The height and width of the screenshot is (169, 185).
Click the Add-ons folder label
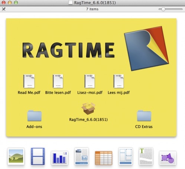pos(34,127)
